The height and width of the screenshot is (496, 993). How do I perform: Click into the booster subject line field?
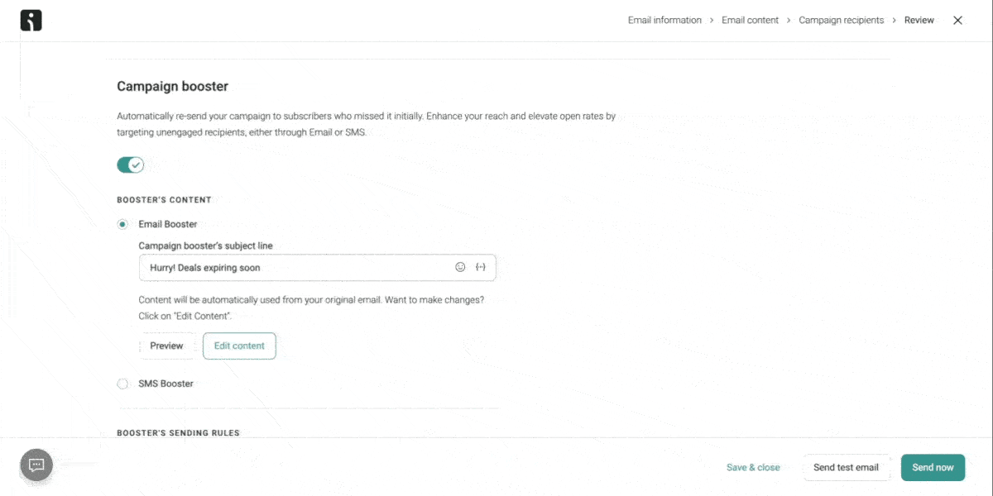[317, 268]
